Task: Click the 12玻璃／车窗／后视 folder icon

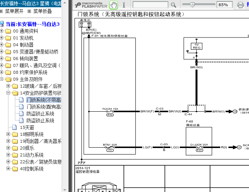Action: (x=15, y=86)
